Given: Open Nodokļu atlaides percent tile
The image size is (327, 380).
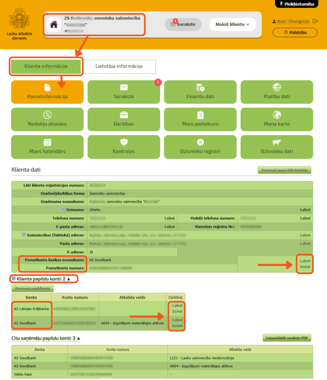Looking at the screenshot, I should click(47, 119).
